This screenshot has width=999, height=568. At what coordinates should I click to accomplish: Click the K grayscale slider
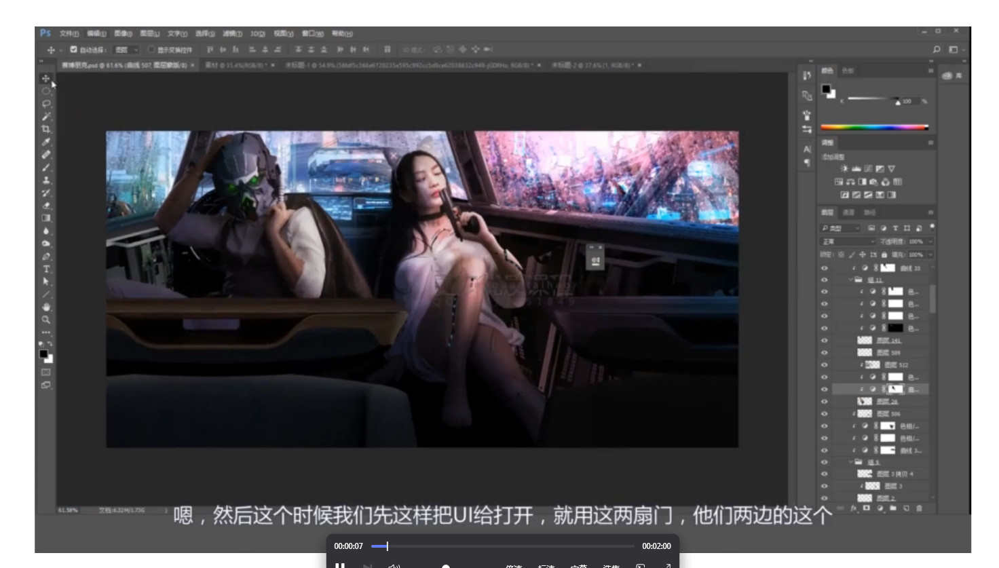click(873, 99)
